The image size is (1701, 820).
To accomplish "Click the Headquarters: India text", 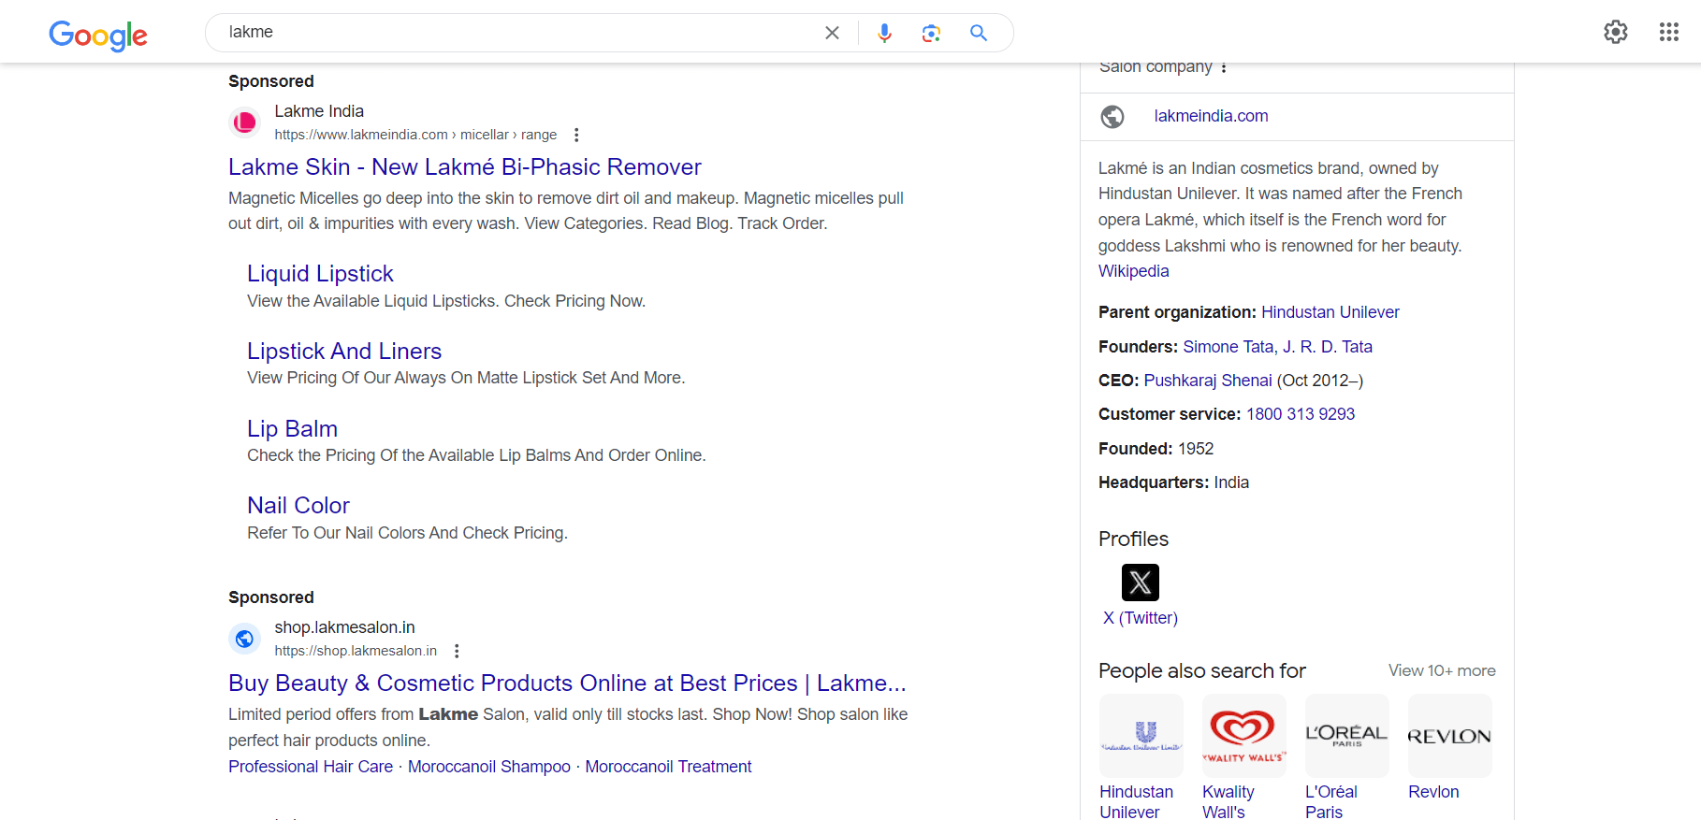I will point(1173,482).
